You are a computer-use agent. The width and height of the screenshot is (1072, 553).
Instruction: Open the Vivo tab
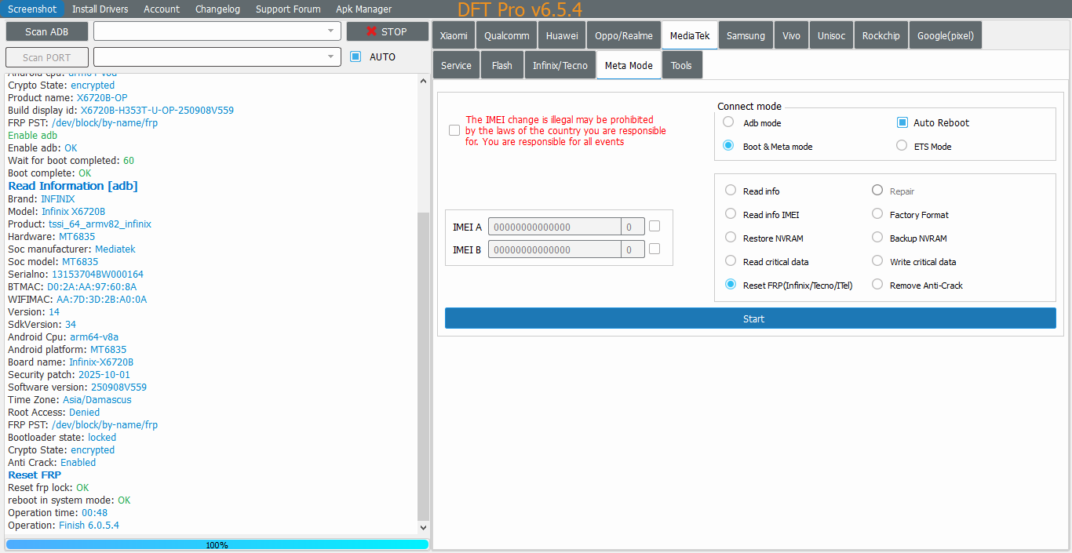791,35
